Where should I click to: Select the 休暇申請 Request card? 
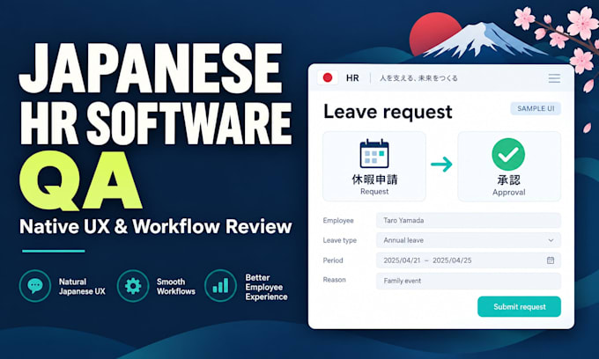click(x=374, y=166)
